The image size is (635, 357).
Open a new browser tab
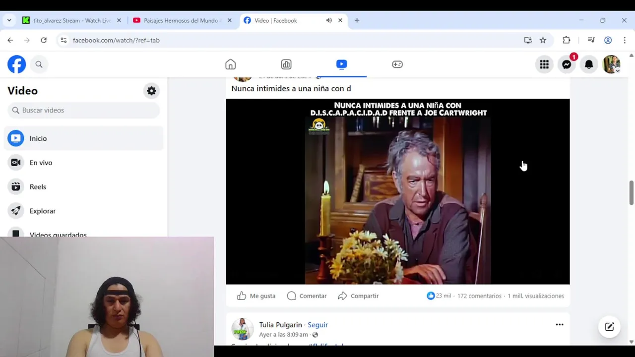coord(357,20)
